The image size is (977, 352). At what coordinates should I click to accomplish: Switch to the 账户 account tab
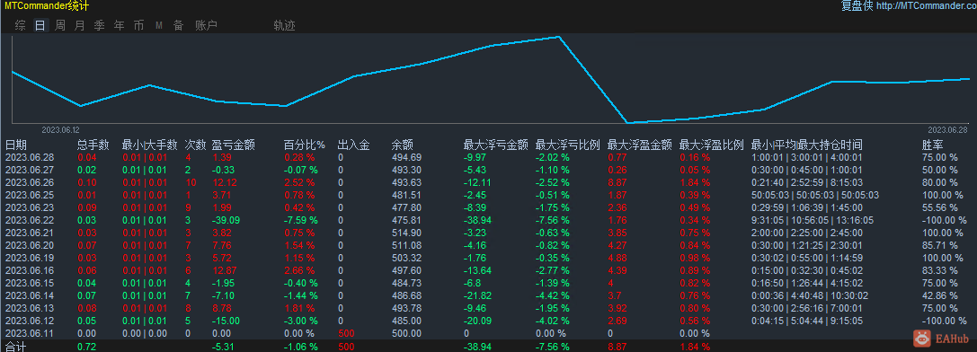[x=206, y=25]
